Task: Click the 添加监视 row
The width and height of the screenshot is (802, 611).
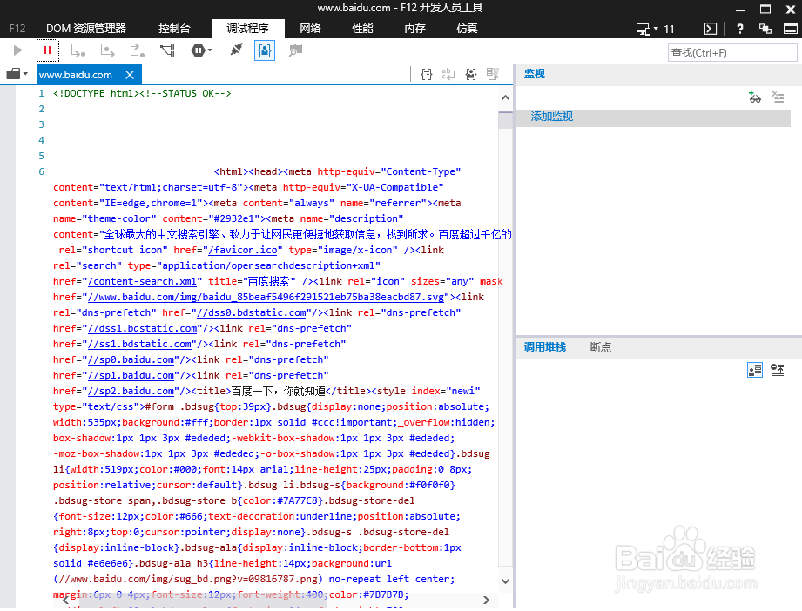Action: [x=653, y=117]
